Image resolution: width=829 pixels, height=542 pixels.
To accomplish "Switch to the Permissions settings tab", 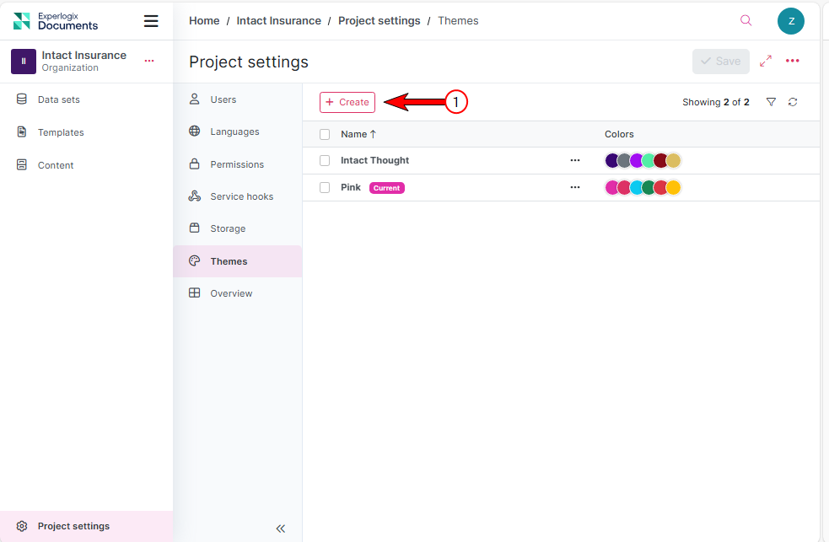I will pos(237,164).
